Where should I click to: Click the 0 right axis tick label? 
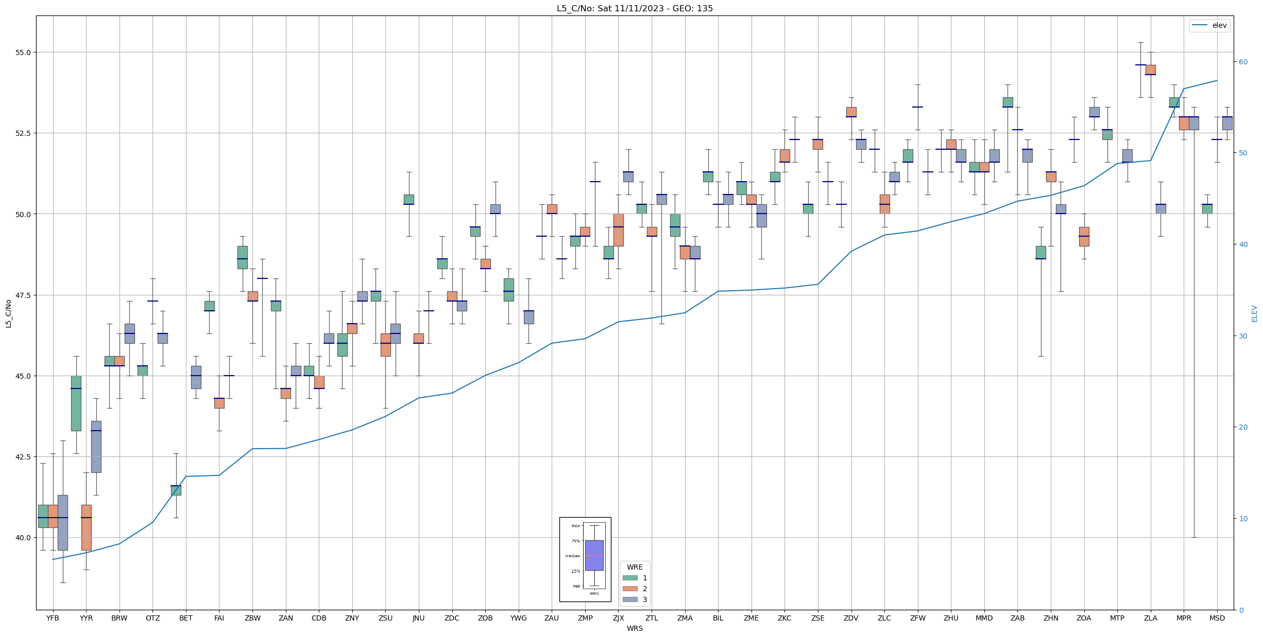tap(1241, 610)
